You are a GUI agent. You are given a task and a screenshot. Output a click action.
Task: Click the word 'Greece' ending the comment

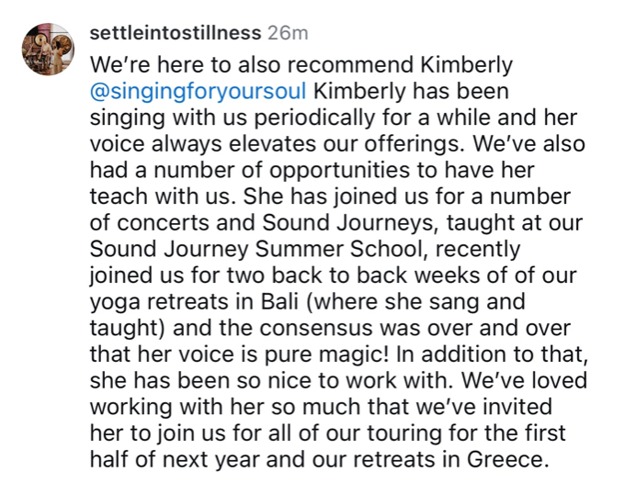coord(505,459)
